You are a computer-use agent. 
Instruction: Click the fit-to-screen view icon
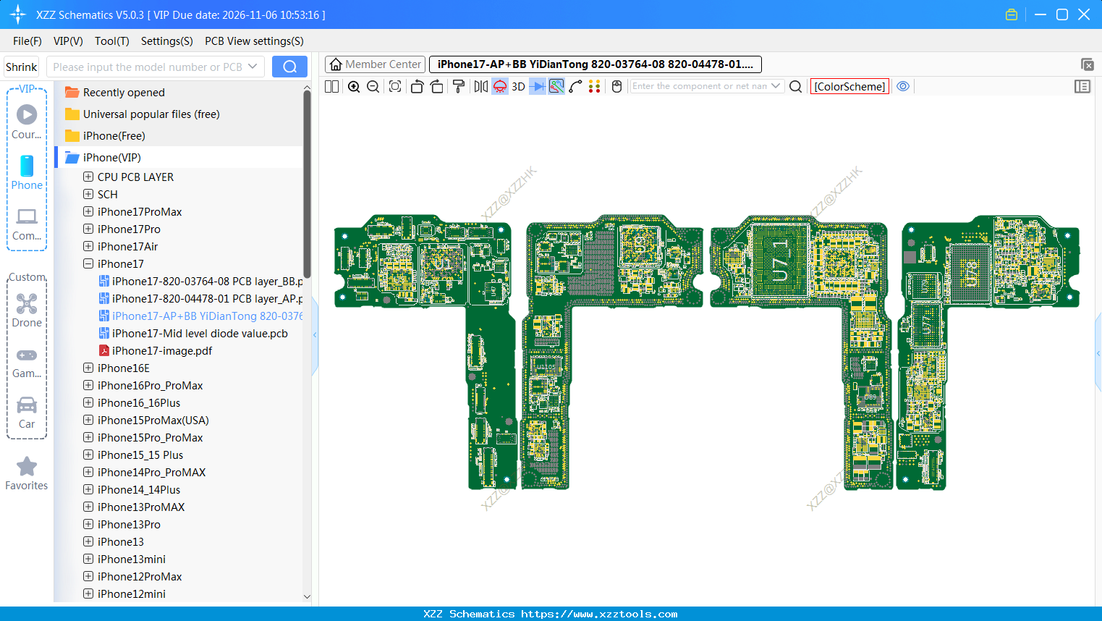tap(395, 87)
